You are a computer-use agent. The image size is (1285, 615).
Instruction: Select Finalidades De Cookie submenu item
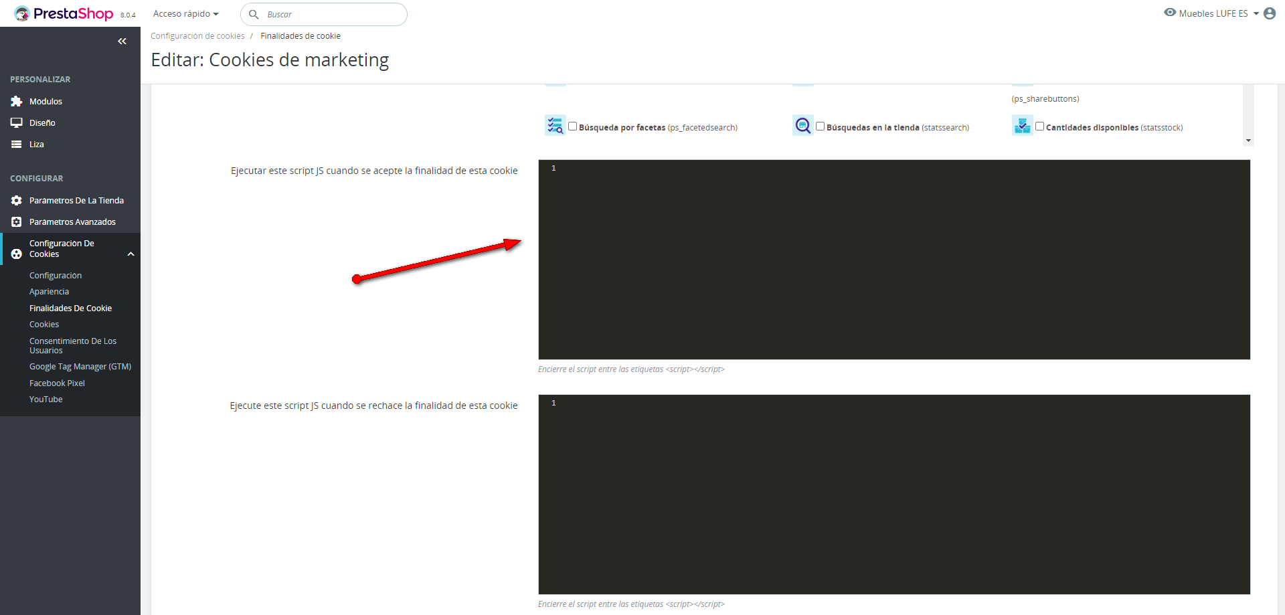tap(71, 309)
